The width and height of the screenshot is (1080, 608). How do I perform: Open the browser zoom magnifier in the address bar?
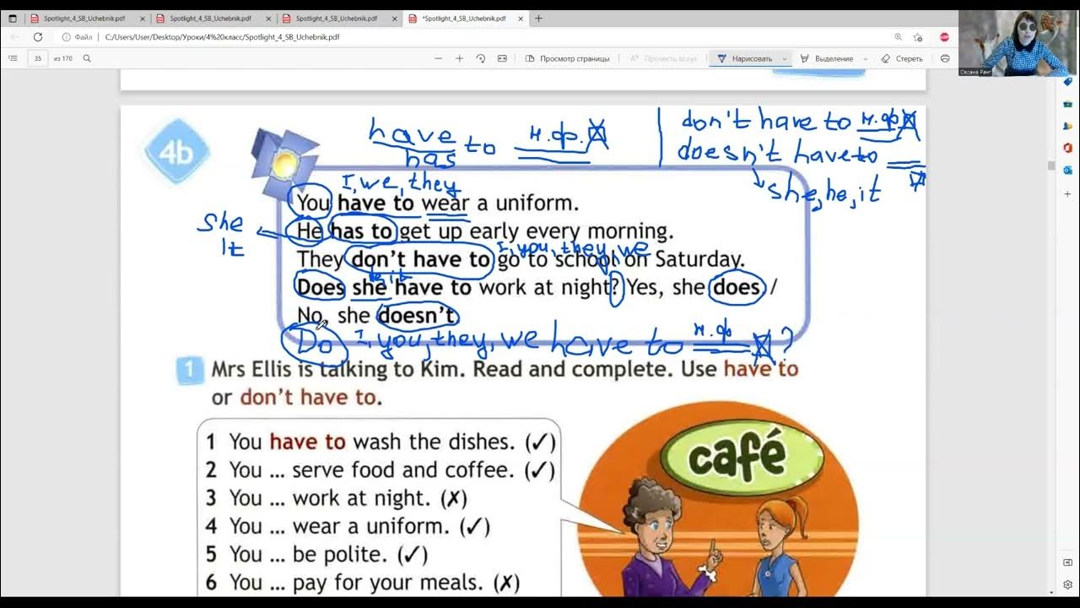click(898, 37)
